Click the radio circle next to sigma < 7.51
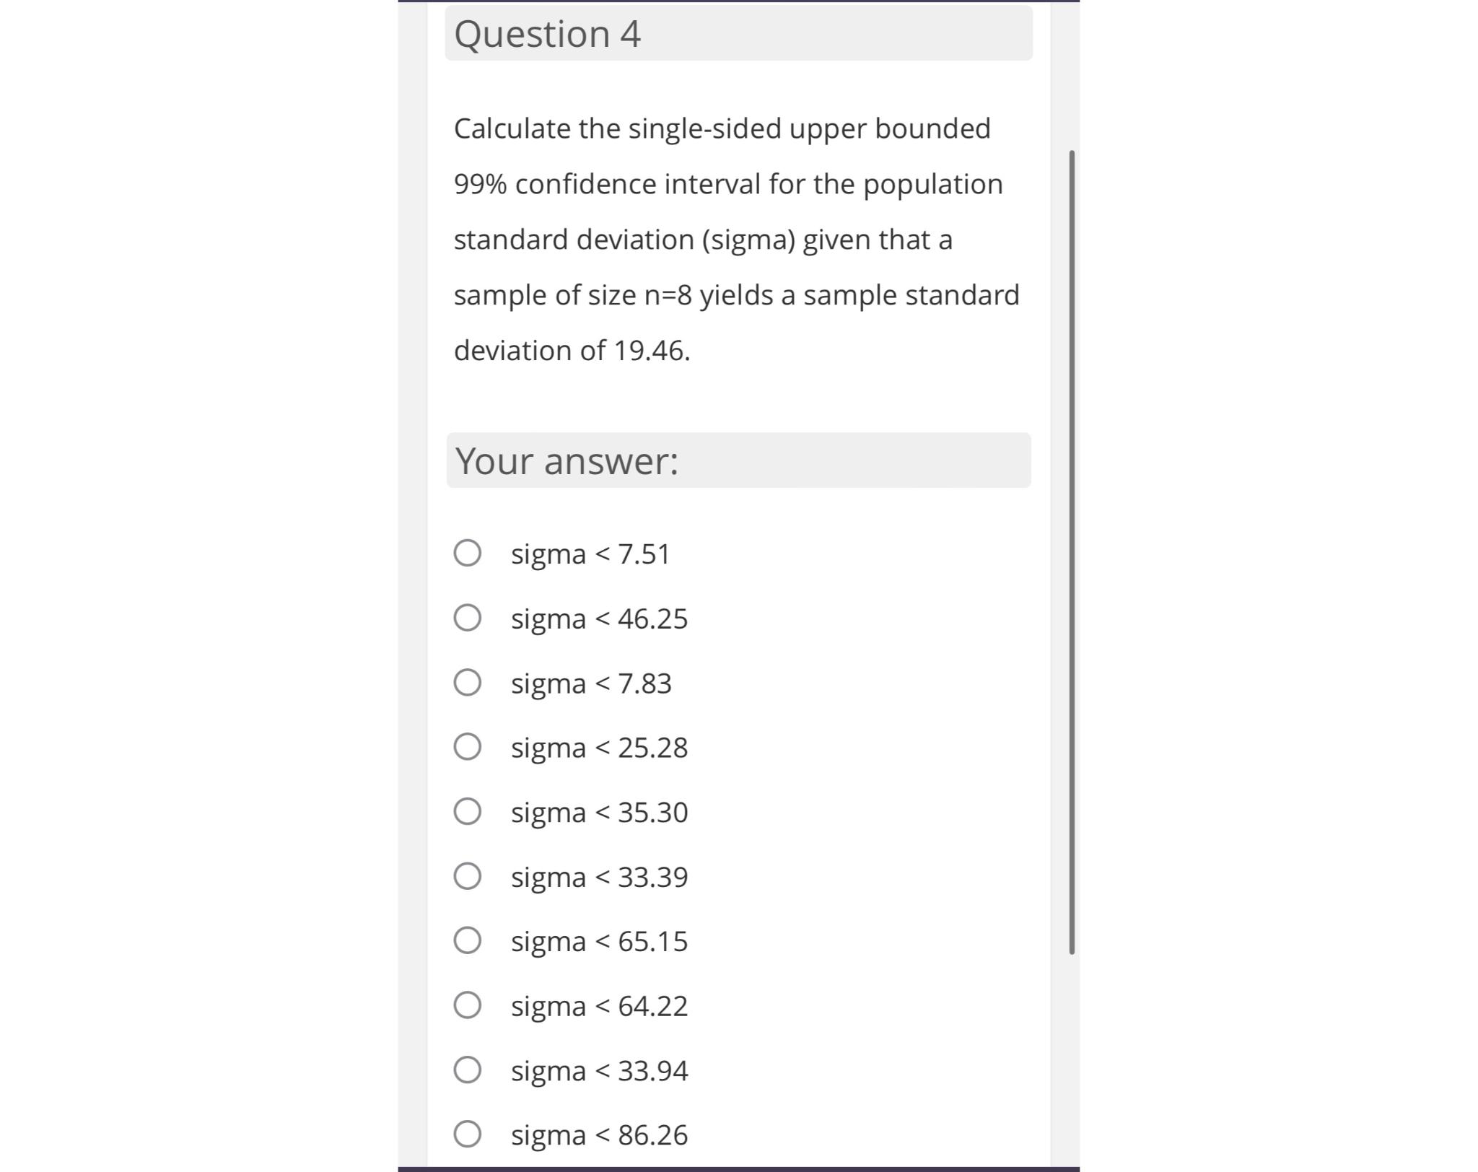 coord(468,554)
